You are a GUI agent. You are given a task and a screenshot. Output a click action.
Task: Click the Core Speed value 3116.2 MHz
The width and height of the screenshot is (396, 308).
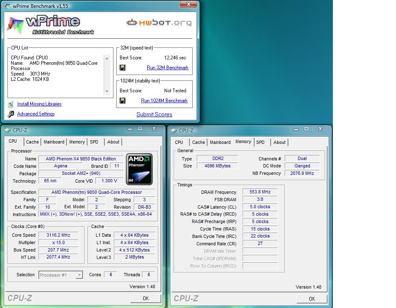point(58,235)
